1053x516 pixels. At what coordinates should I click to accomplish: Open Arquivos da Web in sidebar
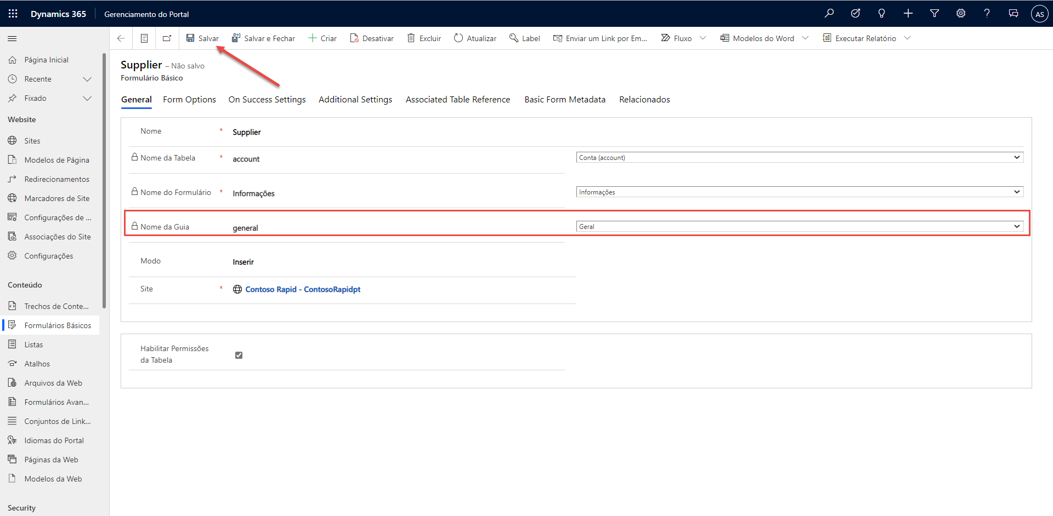(x=50, y=383)
